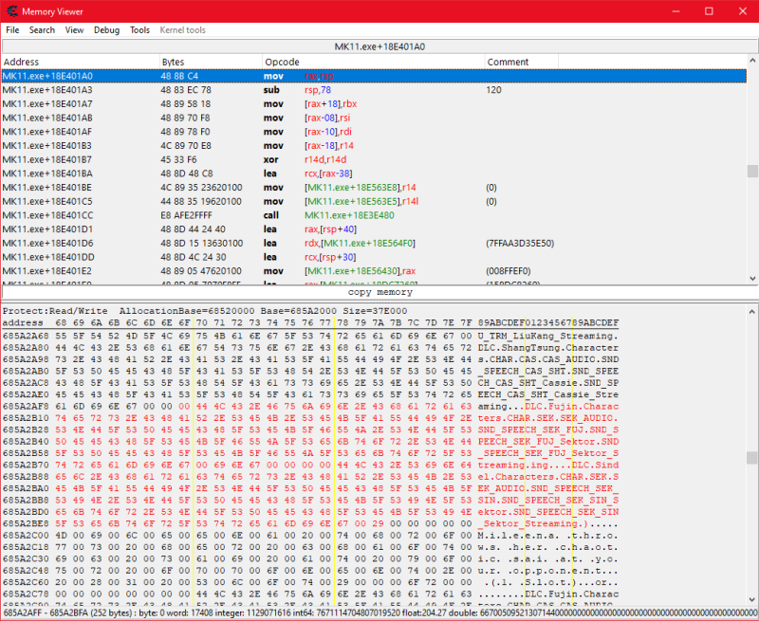Viewport: 759px width, 621px height.
Task: Click hex view scrollbar down arrow
Action: (752, 599)
